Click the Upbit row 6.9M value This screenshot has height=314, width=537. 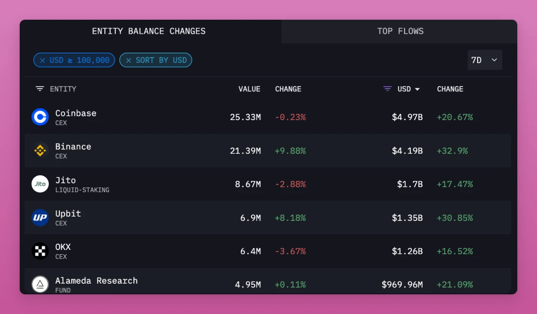point(250,218)
